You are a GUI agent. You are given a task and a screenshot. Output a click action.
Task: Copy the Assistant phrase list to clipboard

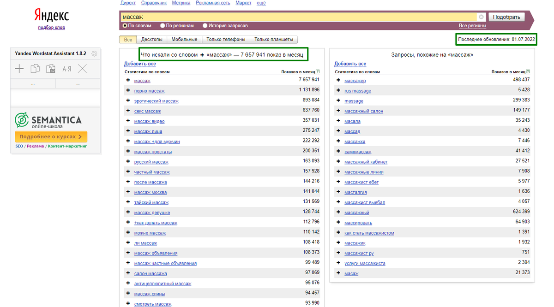pos(35,69)
